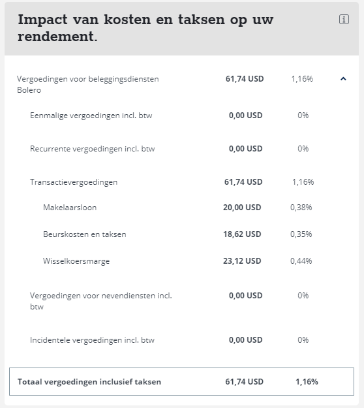This screenshot has width=364, height=408.
Task: Click Totaal vergoedingen inclusief taksen row
Action: pos(181,381)
